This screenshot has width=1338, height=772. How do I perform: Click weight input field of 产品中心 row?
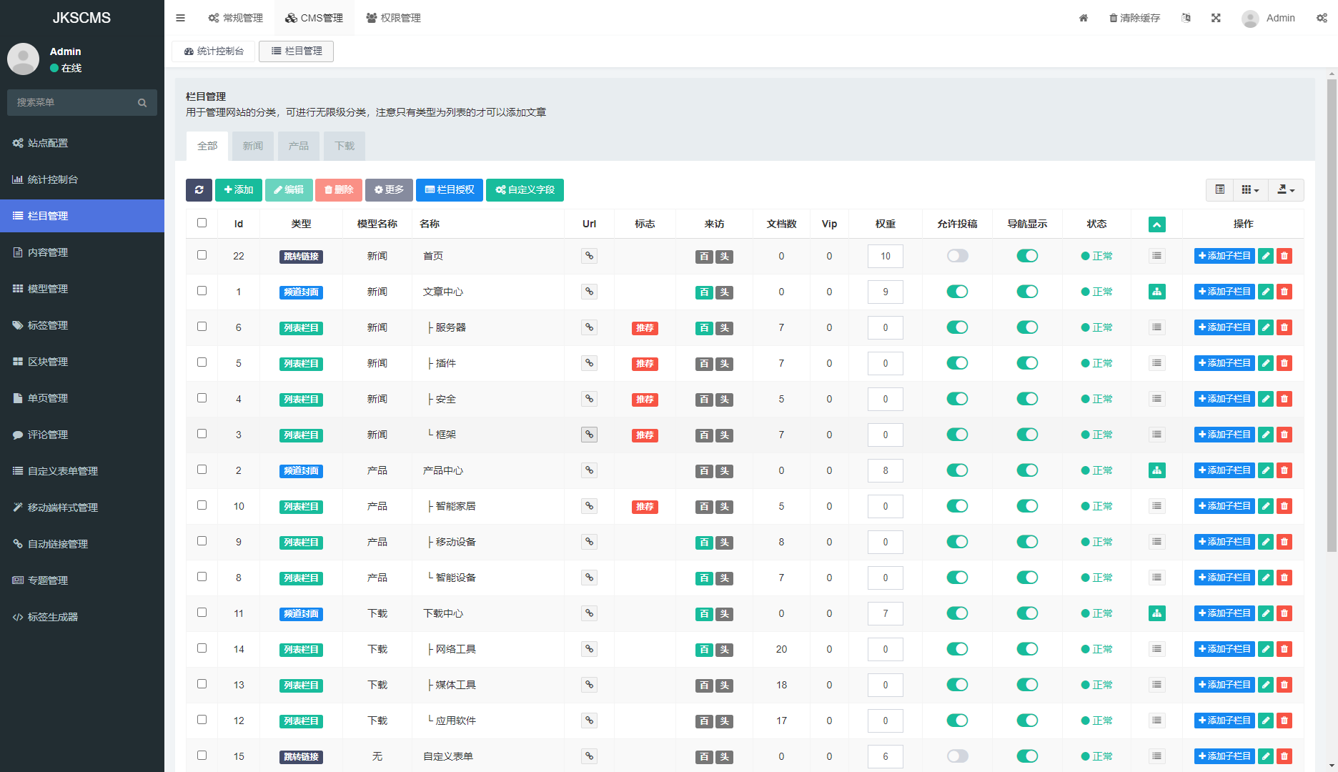point(886,470)
